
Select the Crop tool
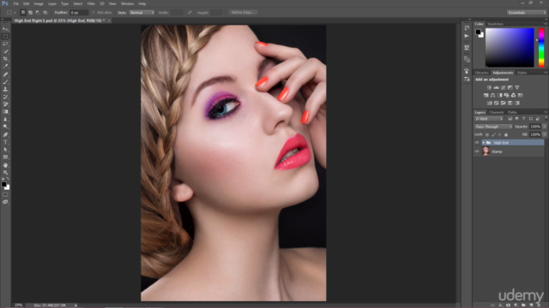pyautogui.click(x=5, y=59)
